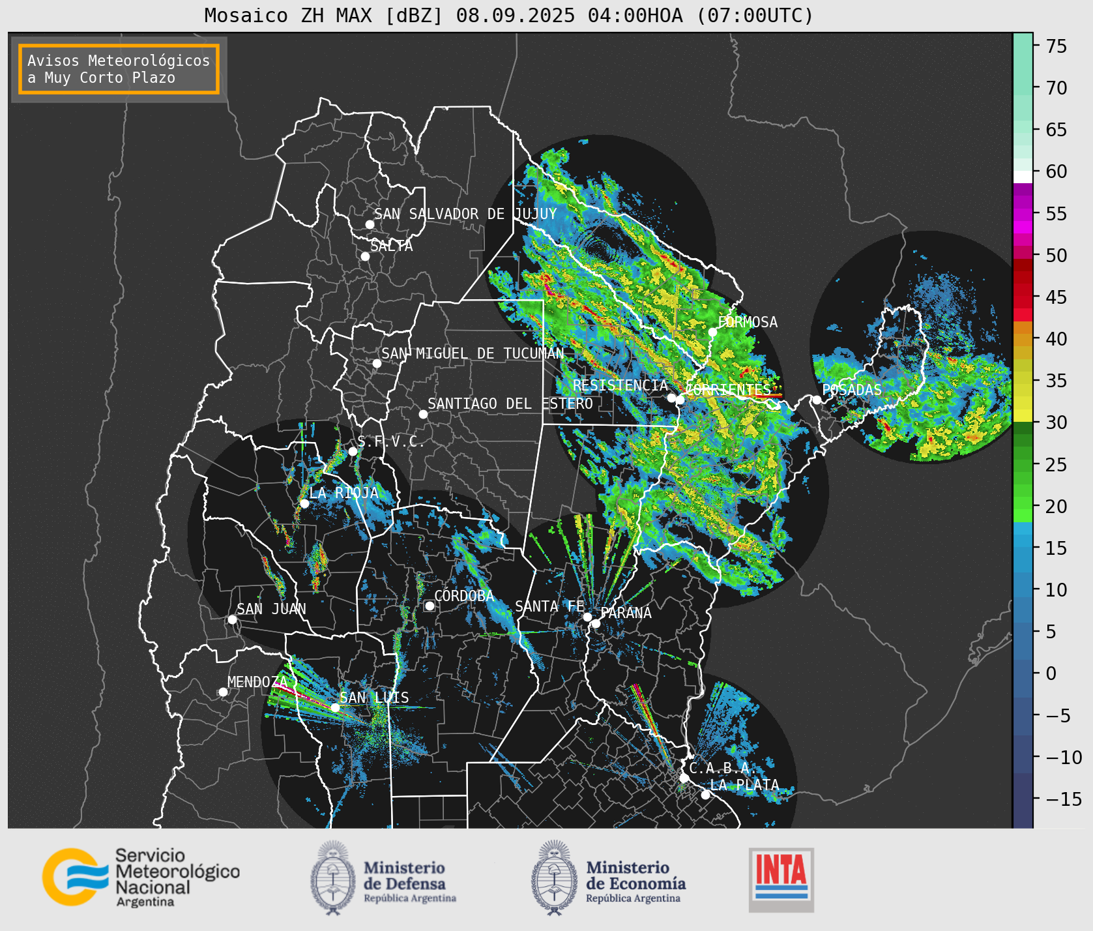
Task: Click the INTA logo
Action: pyautogui.click(x=781, y=879)
